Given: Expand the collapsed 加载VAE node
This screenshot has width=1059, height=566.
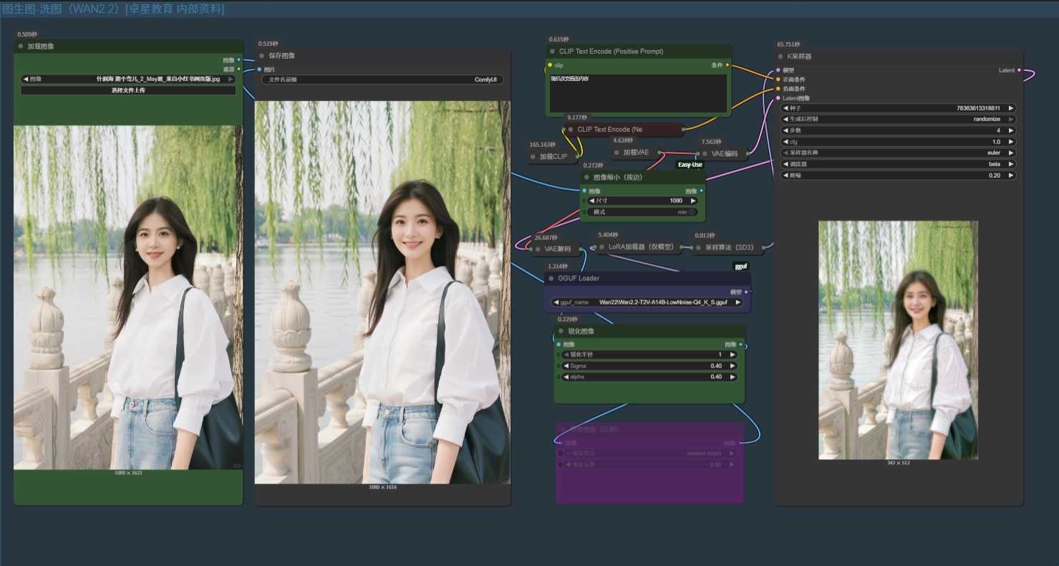Looking at the screenshot, I should pos(616,152).
